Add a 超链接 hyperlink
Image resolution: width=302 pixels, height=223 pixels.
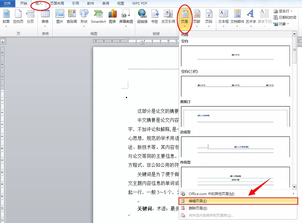[x=142, y=17]
